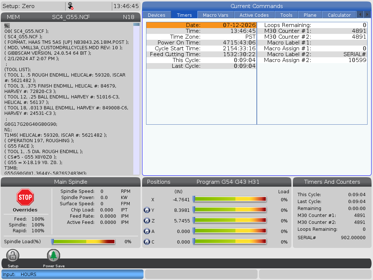Click the Positions panel header
Image resolution: width=373 pixels, height=280 pixels.
click(216, 182)
